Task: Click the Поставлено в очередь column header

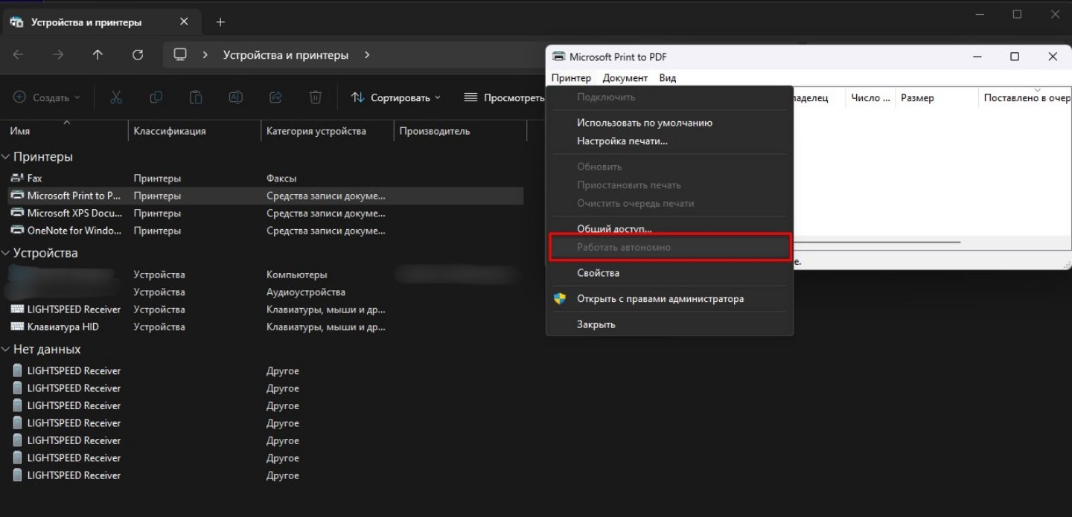Action: point(1025,97)
